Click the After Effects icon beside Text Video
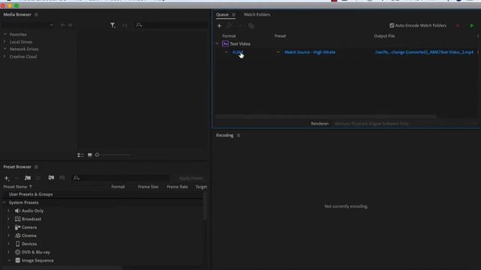 225,43
